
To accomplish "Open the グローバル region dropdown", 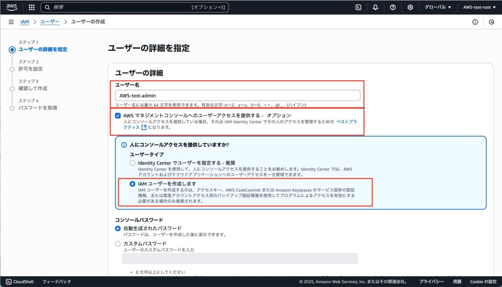I will tap(438, 7).
